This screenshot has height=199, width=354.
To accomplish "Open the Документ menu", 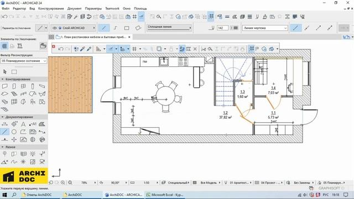I will pyautogui.click(x=74, y=8).
